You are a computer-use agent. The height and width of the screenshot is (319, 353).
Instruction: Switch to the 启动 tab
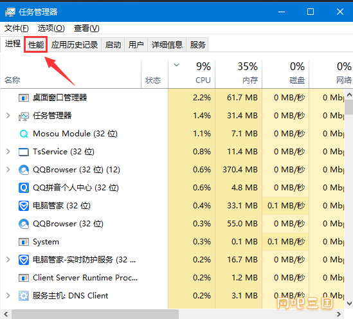tap(113, 44)
